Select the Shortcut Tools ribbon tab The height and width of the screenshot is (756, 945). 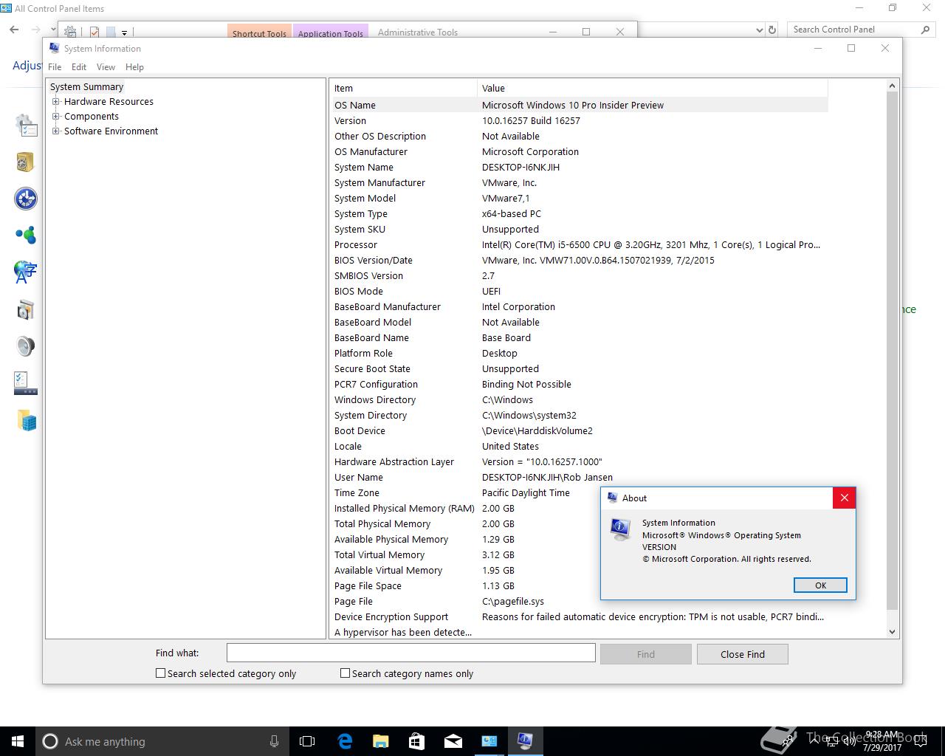[x=259, y=32]
